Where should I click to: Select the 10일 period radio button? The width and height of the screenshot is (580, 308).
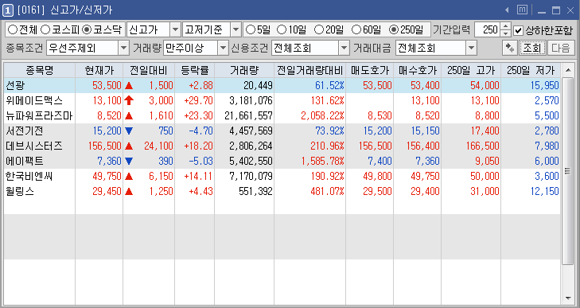point(282,29)
